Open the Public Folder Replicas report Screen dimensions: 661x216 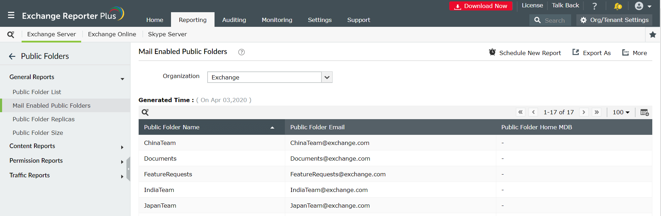coord(44,119)
